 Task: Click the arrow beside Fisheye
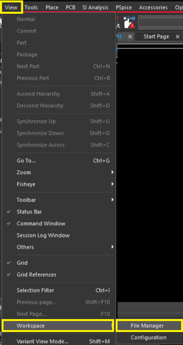[113, 184]
